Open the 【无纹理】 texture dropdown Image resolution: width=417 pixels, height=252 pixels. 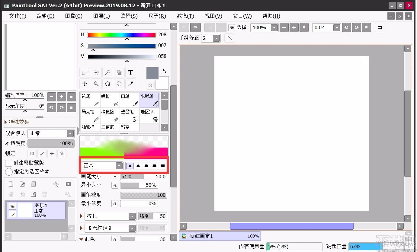110,228
